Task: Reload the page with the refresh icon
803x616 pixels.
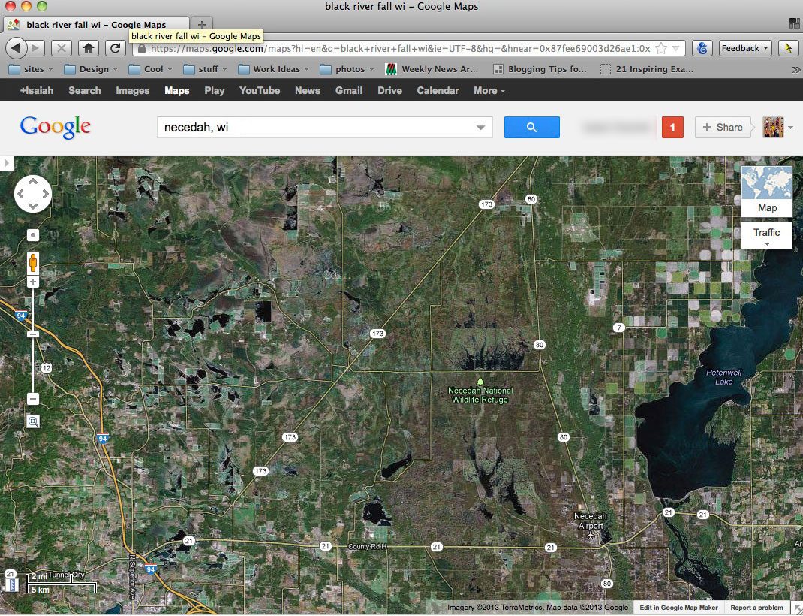Action: coord(116,48)
